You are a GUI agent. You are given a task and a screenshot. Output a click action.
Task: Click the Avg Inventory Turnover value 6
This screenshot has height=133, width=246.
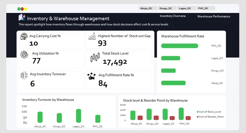coord(33,84)
